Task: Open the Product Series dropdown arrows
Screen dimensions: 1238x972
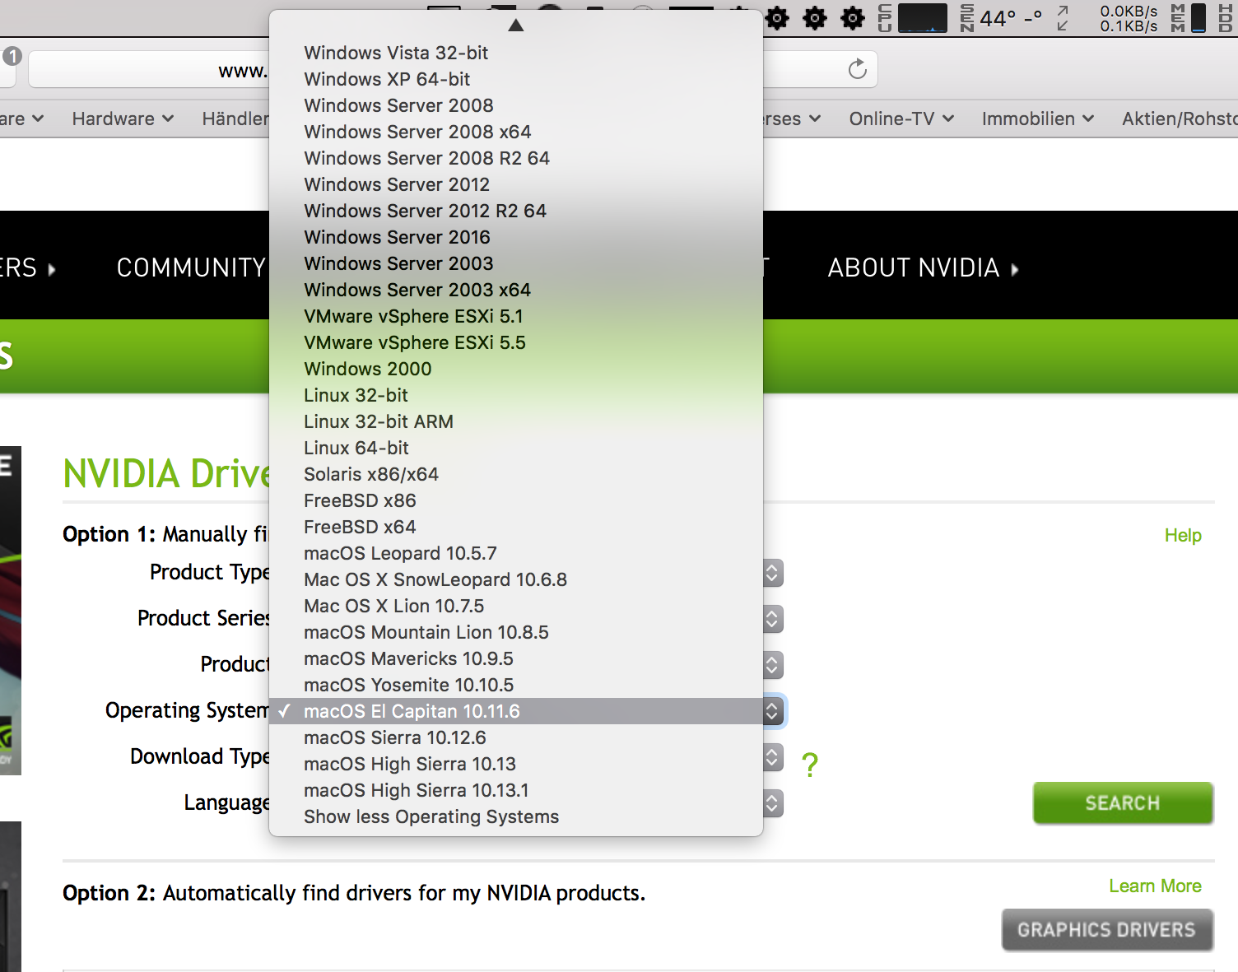Action: 772,619
